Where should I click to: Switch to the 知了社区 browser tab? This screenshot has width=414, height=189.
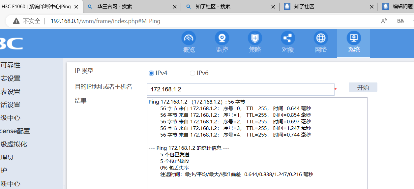[x=329, y=7]
